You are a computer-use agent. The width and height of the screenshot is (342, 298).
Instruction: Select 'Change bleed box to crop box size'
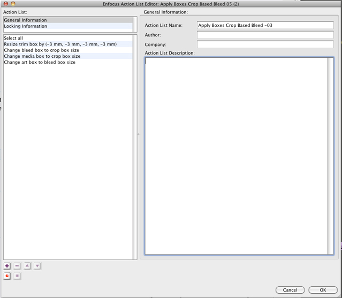[68, 50]
